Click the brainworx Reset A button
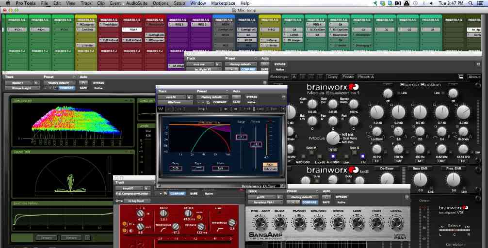Image resolution: width=488 pixels, height=248 pixels. pos(366,77)
